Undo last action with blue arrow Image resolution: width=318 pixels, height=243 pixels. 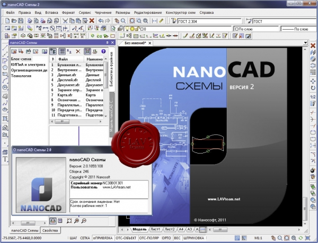[101, 21]
